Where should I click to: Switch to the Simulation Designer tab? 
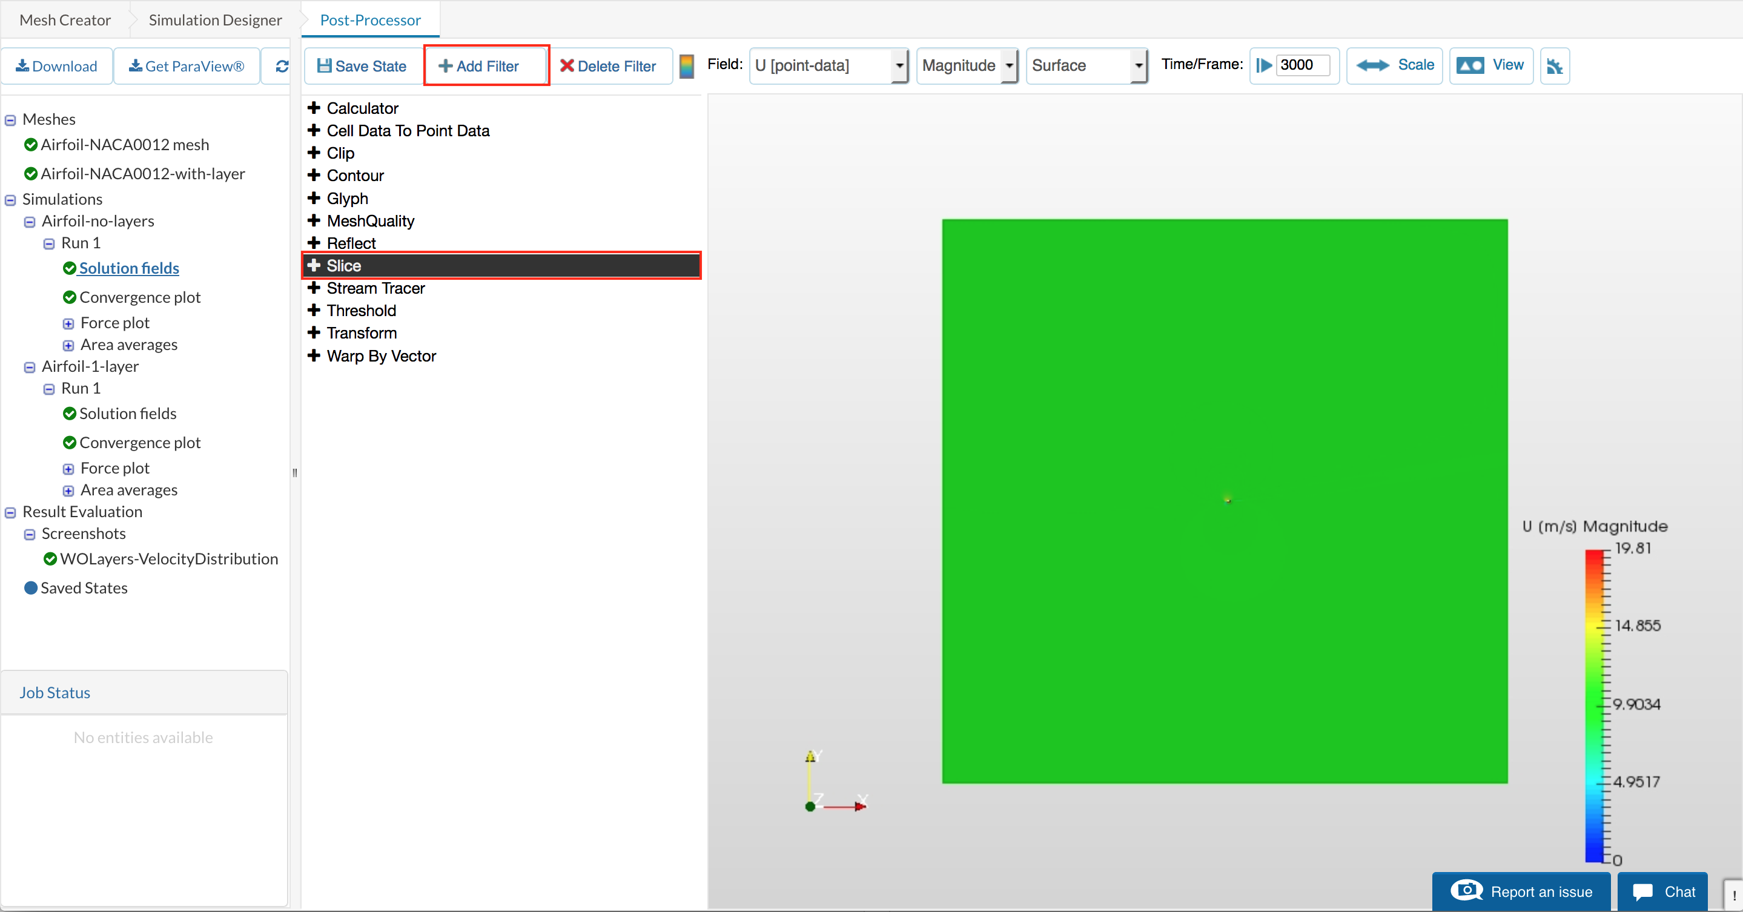pyautogui.click(x=215, y=19)
